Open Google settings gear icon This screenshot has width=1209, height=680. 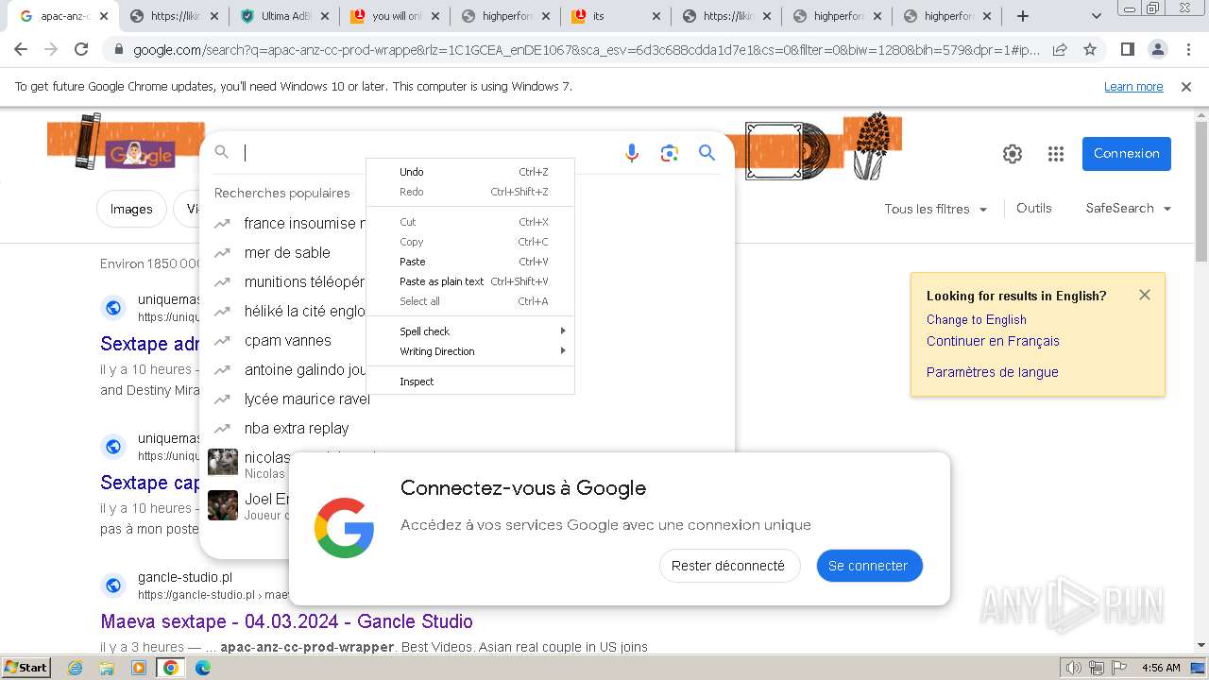tap(1013, 154)
